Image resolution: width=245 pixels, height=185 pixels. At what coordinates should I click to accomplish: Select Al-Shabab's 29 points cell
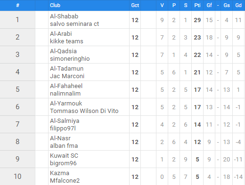point(197,20)
